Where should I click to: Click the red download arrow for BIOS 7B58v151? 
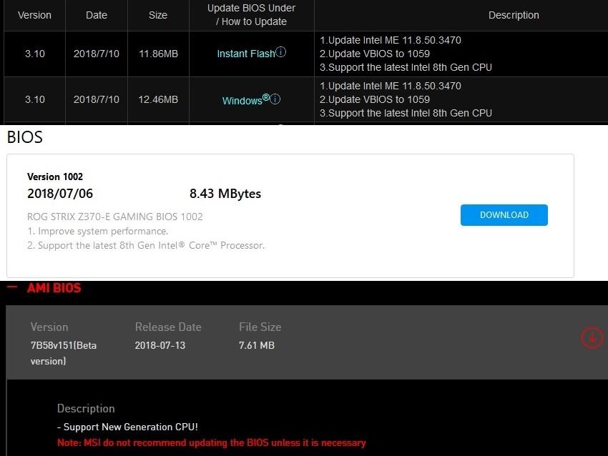592,338
